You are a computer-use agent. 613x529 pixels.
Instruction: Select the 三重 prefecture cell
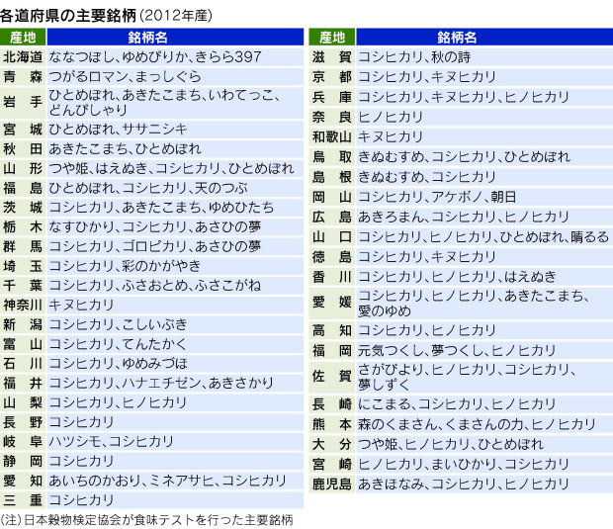[x=23, y=499]
